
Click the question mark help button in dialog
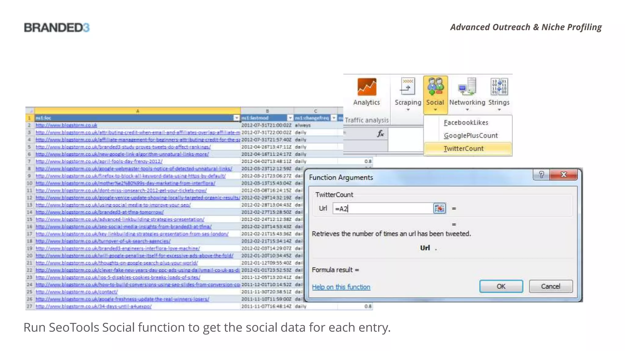(x=541, y=175)
